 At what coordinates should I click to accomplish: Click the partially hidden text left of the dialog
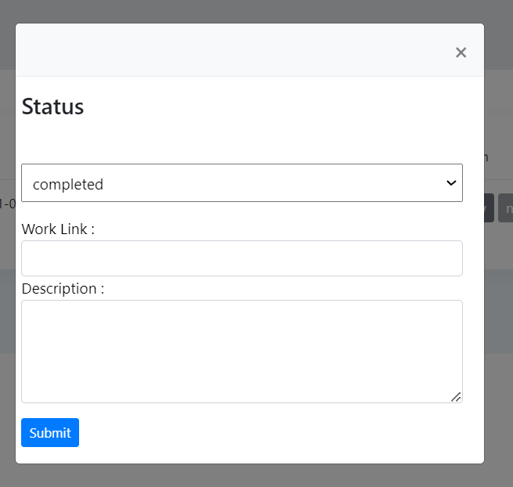8,204
